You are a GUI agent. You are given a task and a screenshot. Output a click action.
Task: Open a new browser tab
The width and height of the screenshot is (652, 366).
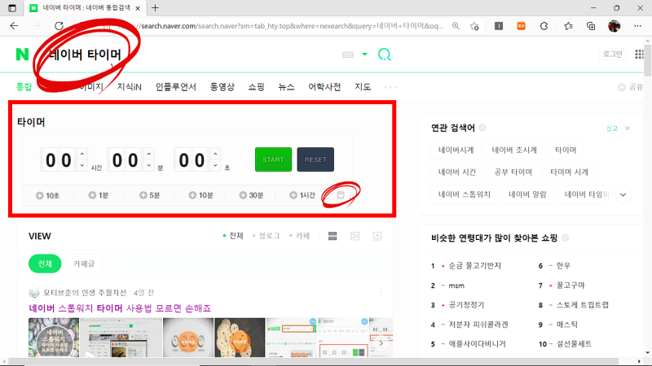click(155, 8)
